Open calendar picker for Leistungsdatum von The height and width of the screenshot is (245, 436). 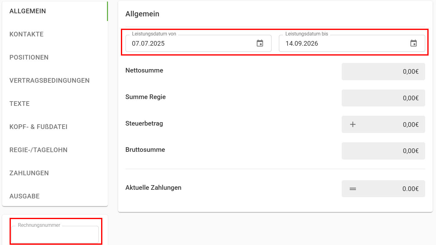[260, 43]
